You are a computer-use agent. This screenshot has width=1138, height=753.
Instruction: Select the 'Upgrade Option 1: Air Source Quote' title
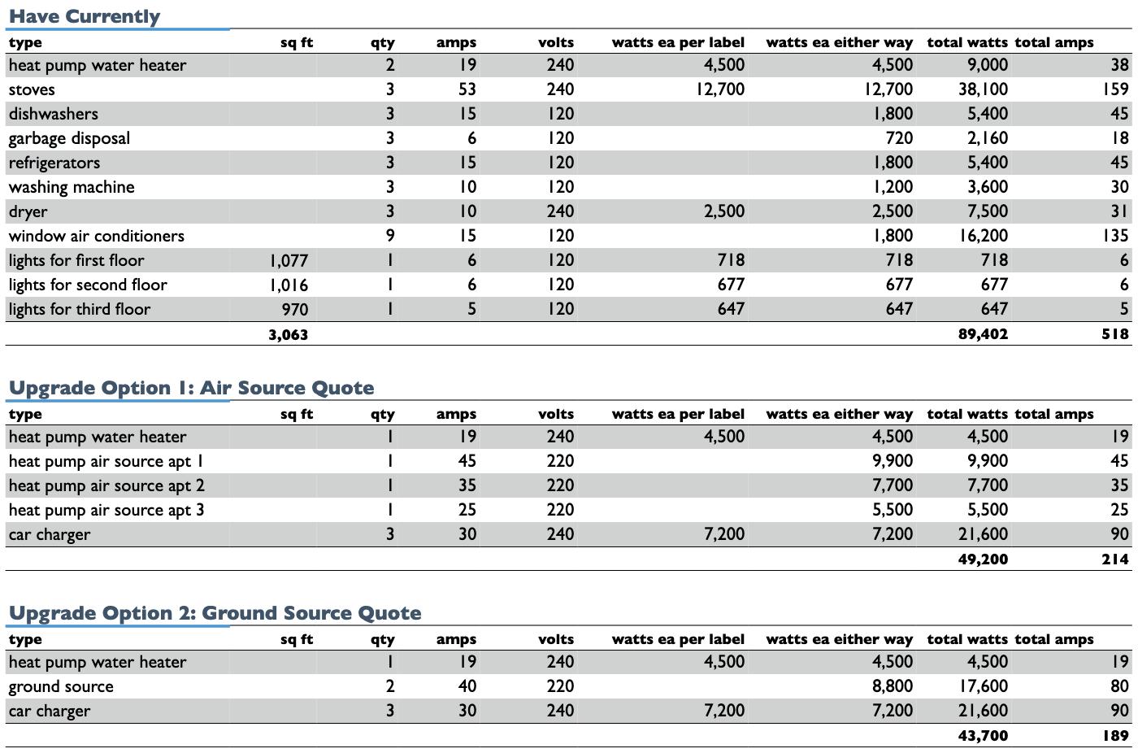[191, 388]
